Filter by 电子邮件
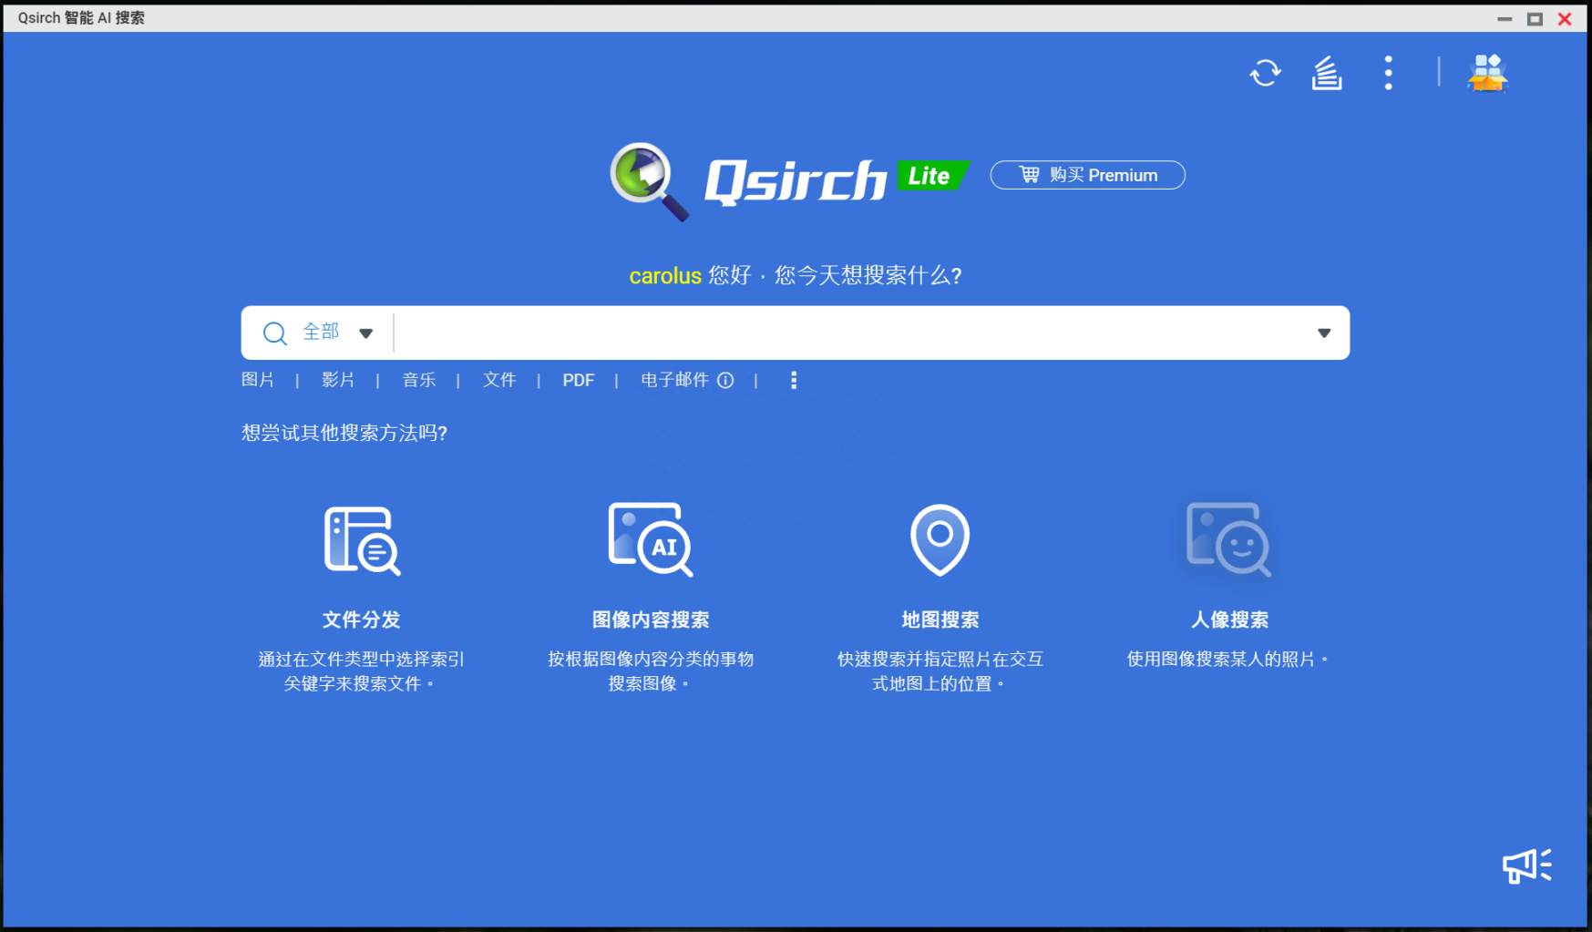 point(674,380)
